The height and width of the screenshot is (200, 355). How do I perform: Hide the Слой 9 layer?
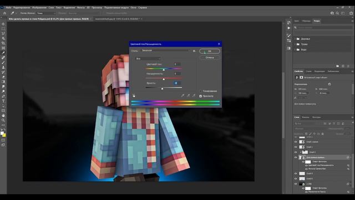point(296,173)
